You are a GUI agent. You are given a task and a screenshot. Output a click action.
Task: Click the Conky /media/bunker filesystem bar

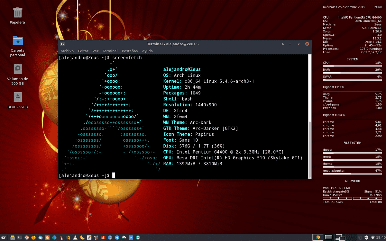pyautogui.click(x=352, y=174)
